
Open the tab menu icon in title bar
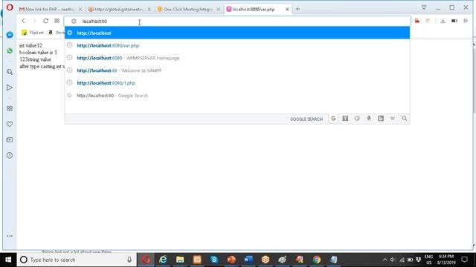coord(424,7)
